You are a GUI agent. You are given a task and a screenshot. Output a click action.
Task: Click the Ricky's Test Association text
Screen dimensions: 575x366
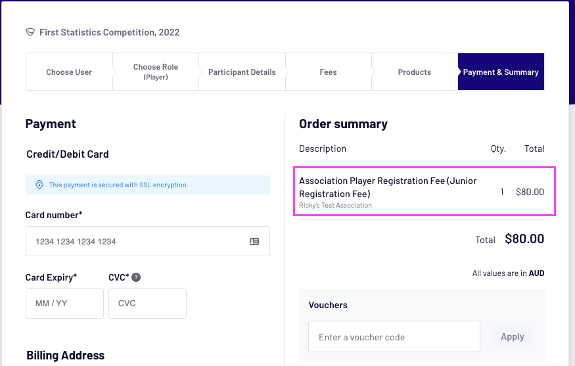click(335, 205)
